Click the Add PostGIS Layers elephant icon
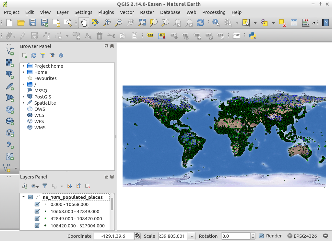The image size is (332, 241). 10,75
